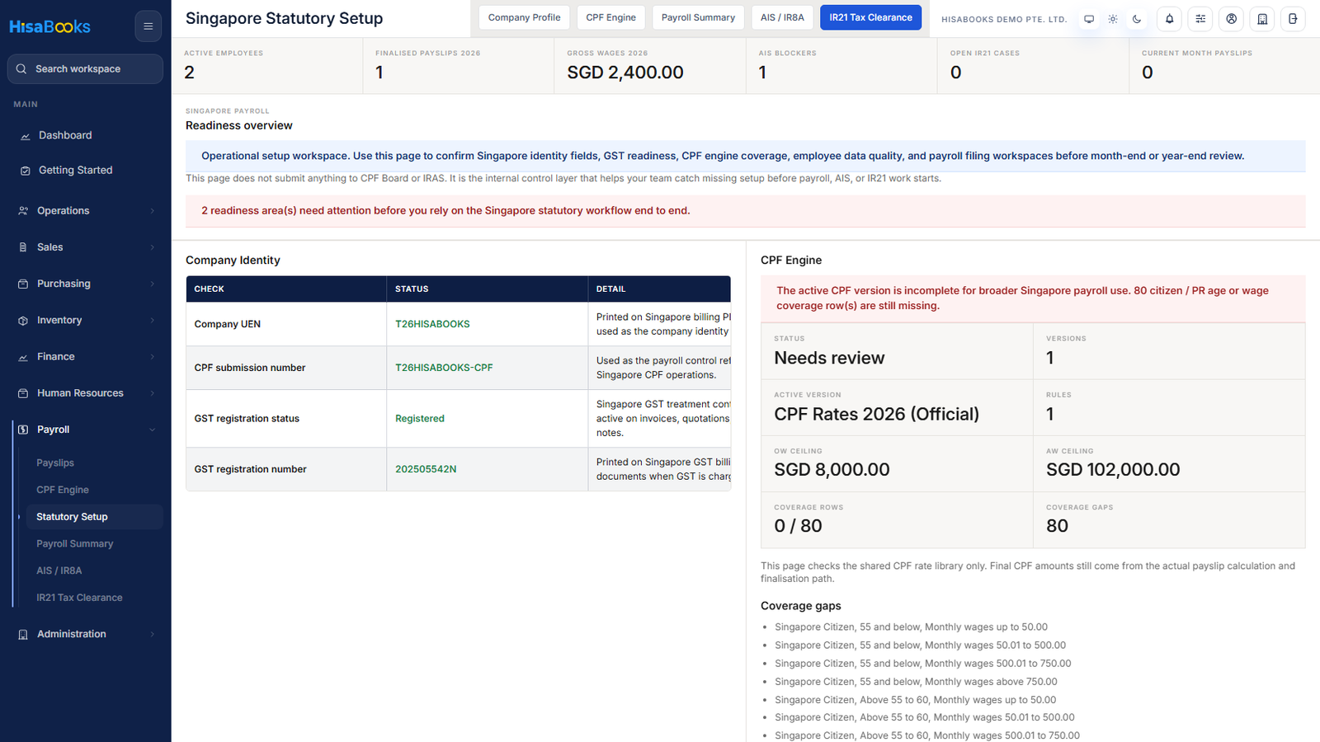The height and width of the screenshot is (742, 1320).
Task: Open user account profile icon
Action: click(1231, 19)
